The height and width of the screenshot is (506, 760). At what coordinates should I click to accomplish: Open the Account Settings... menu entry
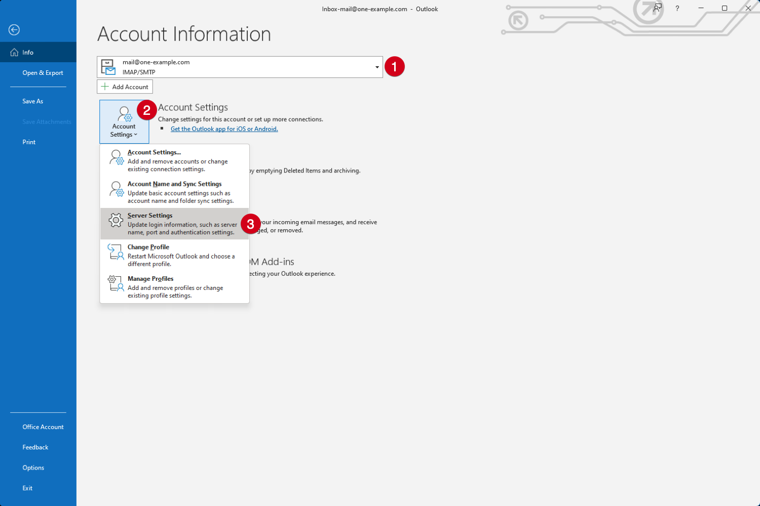(154, 152)
